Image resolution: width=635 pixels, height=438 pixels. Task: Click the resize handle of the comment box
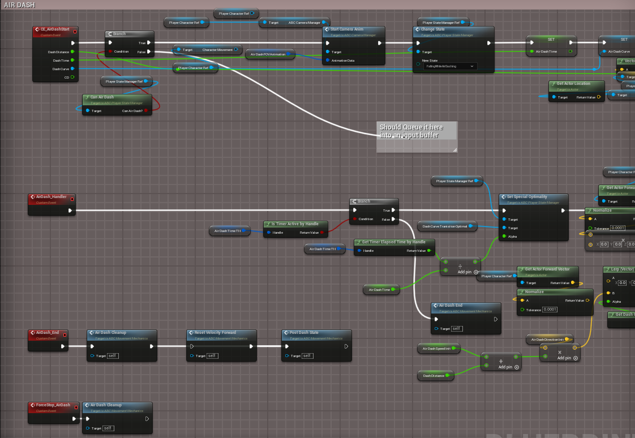[x=454, y=150]
